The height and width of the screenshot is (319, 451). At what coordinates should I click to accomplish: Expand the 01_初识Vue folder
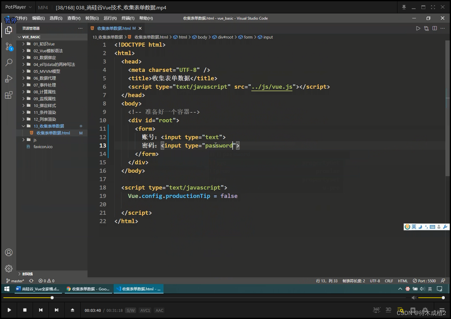pos(23,44)
